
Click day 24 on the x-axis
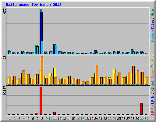click(114, 119)
